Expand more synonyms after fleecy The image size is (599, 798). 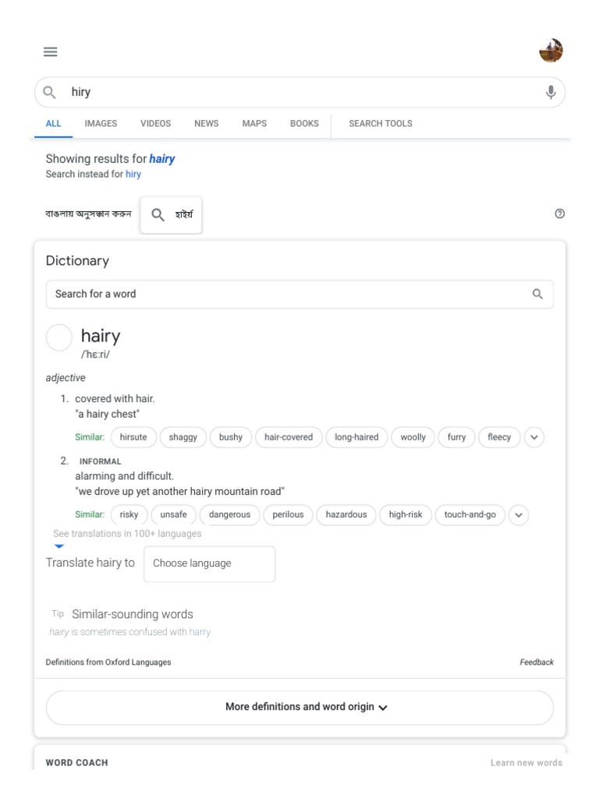point(534,437)
